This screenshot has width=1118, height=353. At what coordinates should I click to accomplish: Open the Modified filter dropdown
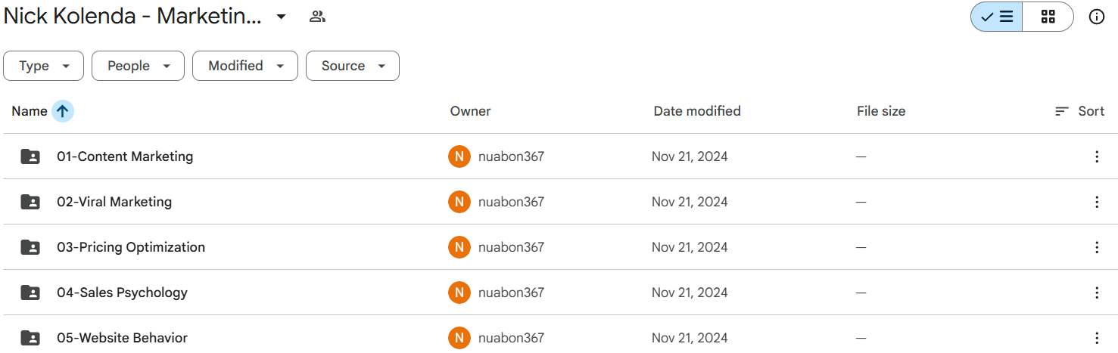point(245,66)
